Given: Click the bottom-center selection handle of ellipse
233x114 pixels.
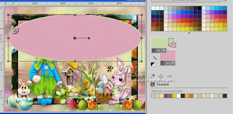Looking at the screenshot, I should [75, 61].
